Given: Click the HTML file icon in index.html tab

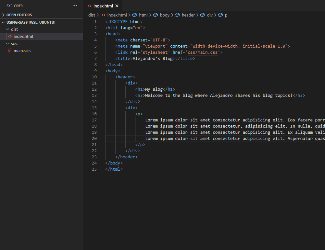Looking at the screenshot, I should tap(90, 6).
